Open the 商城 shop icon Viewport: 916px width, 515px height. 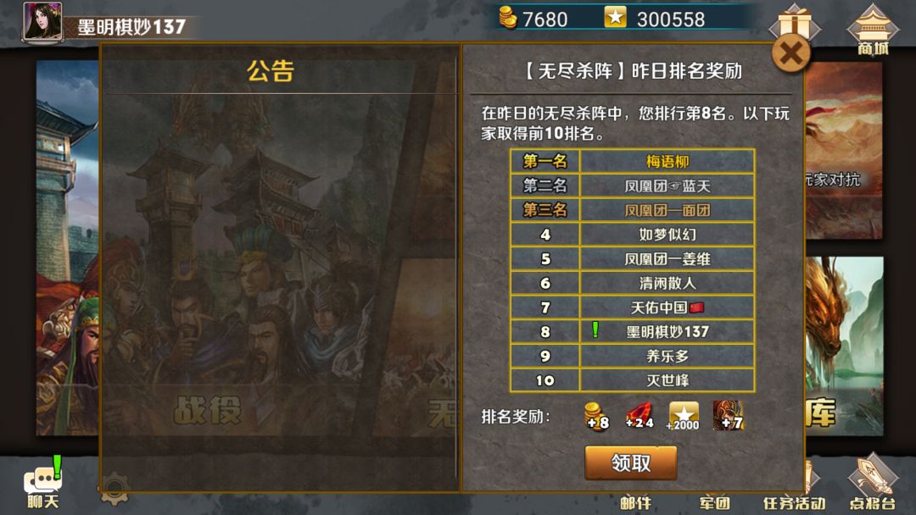click(x=872, y=29)
